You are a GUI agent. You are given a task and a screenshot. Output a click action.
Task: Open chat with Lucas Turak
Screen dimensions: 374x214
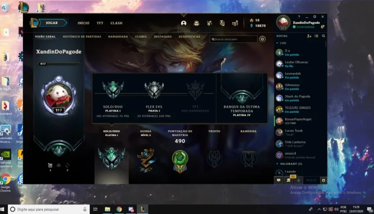coord(300,133)
